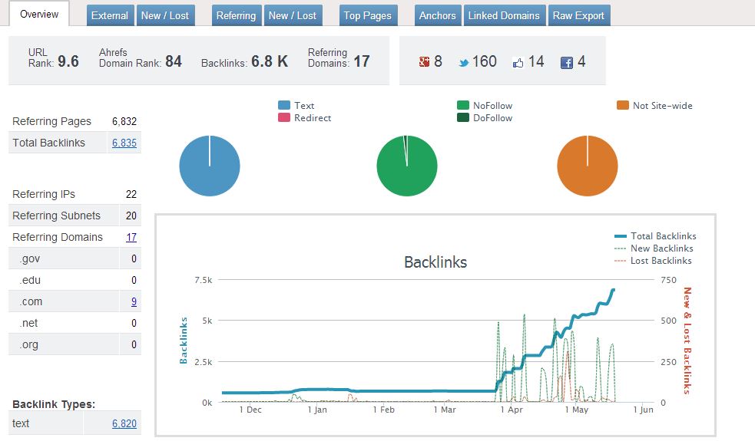Screen dimensions: 755x441
Task: Switch to the Referring tab
Action: (236, 15)
